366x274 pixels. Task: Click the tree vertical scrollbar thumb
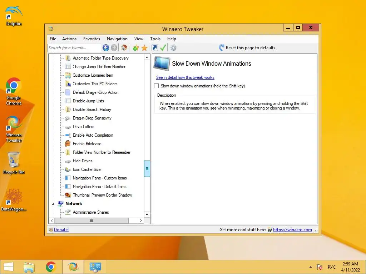pos(147,169)
